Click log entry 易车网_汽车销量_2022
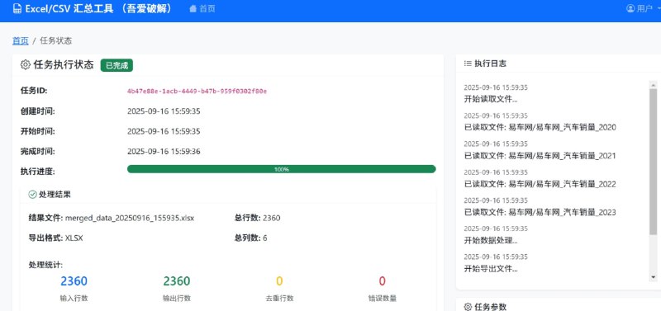The height and width of the screenshot is (311, 661). (x=540, y=184)
